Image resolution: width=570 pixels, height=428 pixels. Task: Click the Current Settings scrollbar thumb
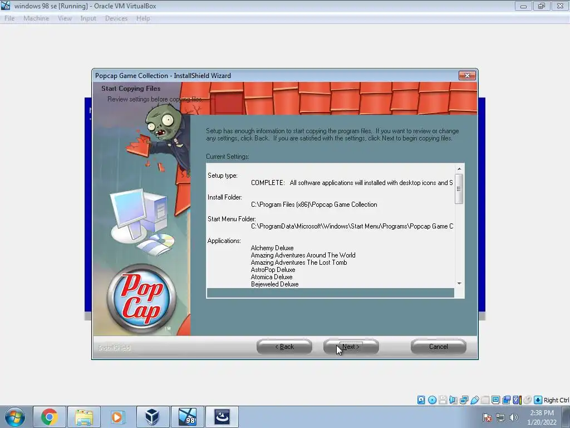[x=459, y=188]
